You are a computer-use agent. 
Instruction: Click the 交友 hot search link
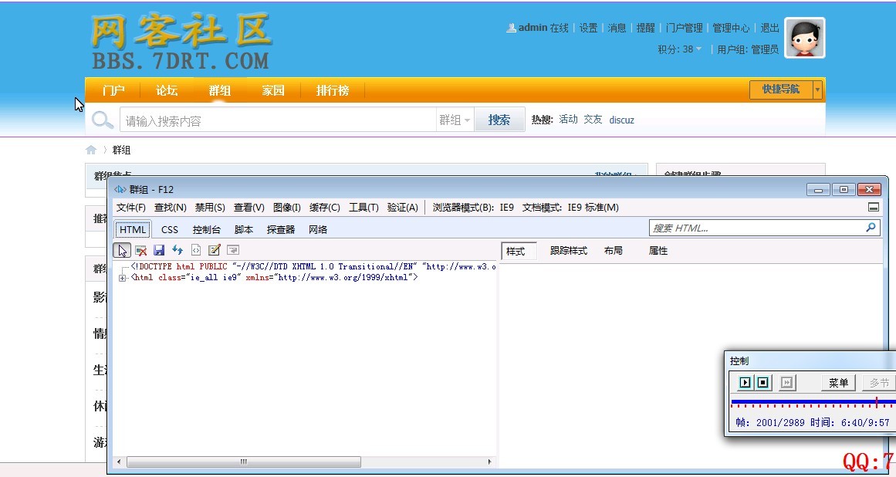(x=593, y=120)
